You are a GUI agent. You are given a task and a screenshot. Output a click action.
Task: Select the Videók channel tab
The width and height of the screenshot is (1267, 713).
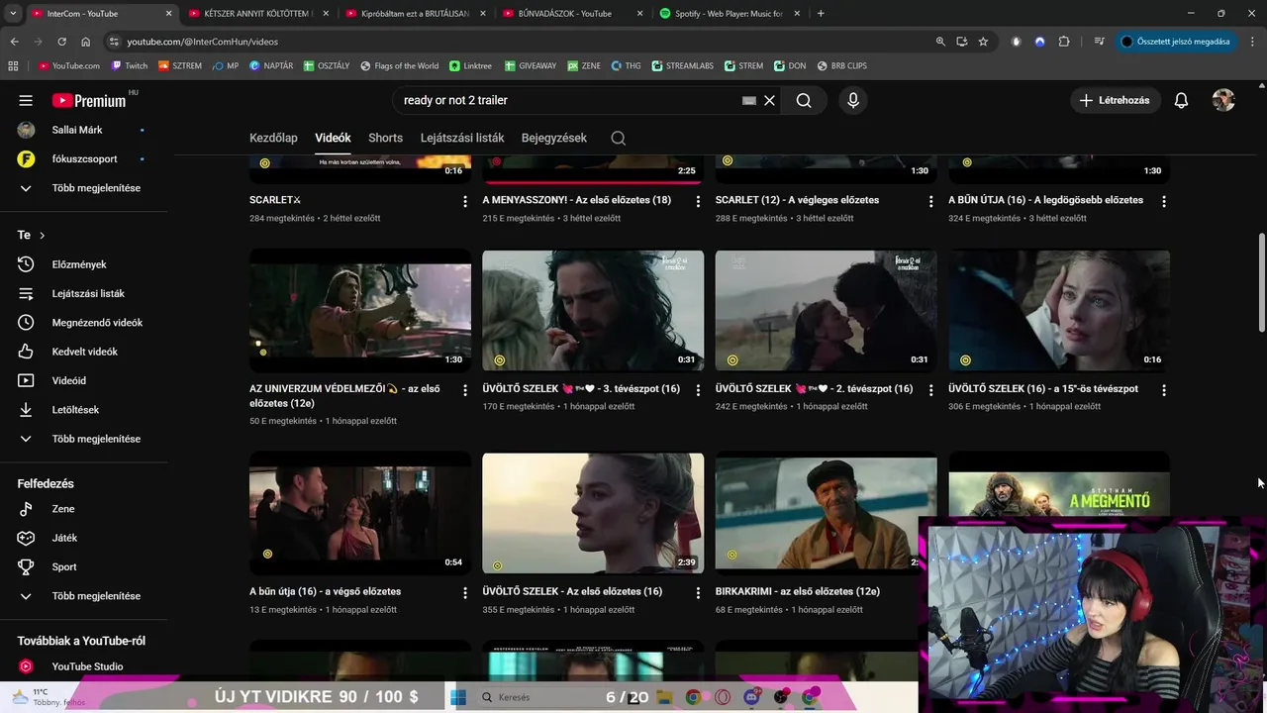coord(333,139)
